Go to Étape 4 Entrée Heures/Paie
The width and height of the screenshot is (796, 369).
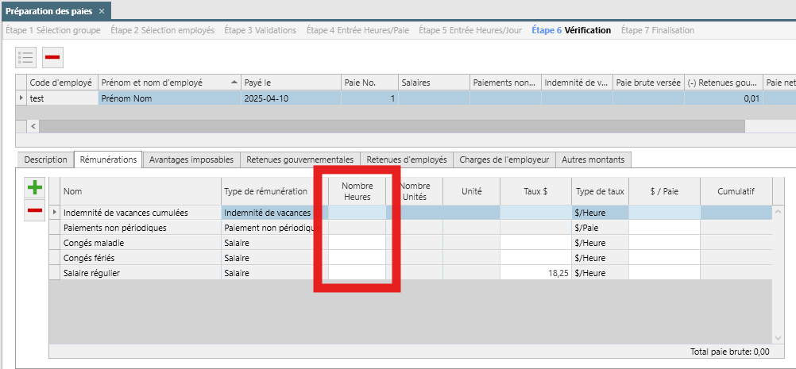coord(358,30)
